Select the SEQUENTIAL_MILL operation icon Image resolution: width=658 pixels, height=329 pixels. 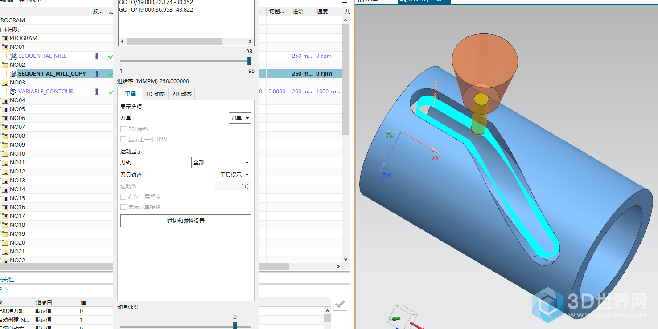[x=13, y=56]
